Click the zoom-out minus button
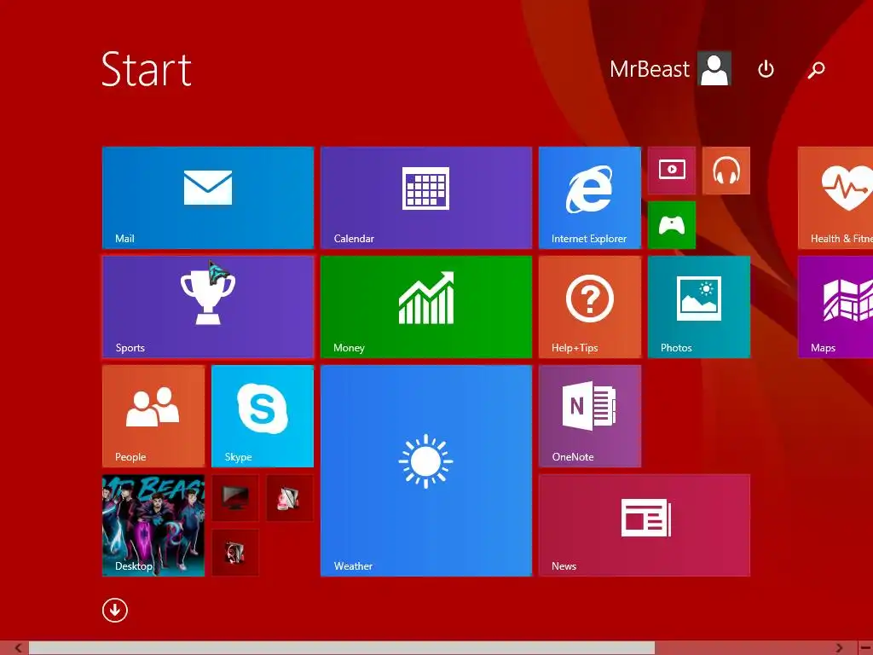 coord(864,648)
